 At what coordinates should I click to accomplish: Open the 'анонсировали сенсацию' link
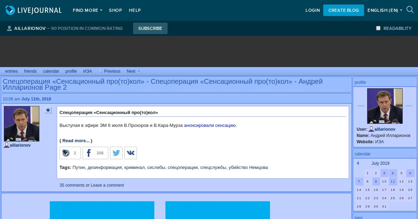210,125
